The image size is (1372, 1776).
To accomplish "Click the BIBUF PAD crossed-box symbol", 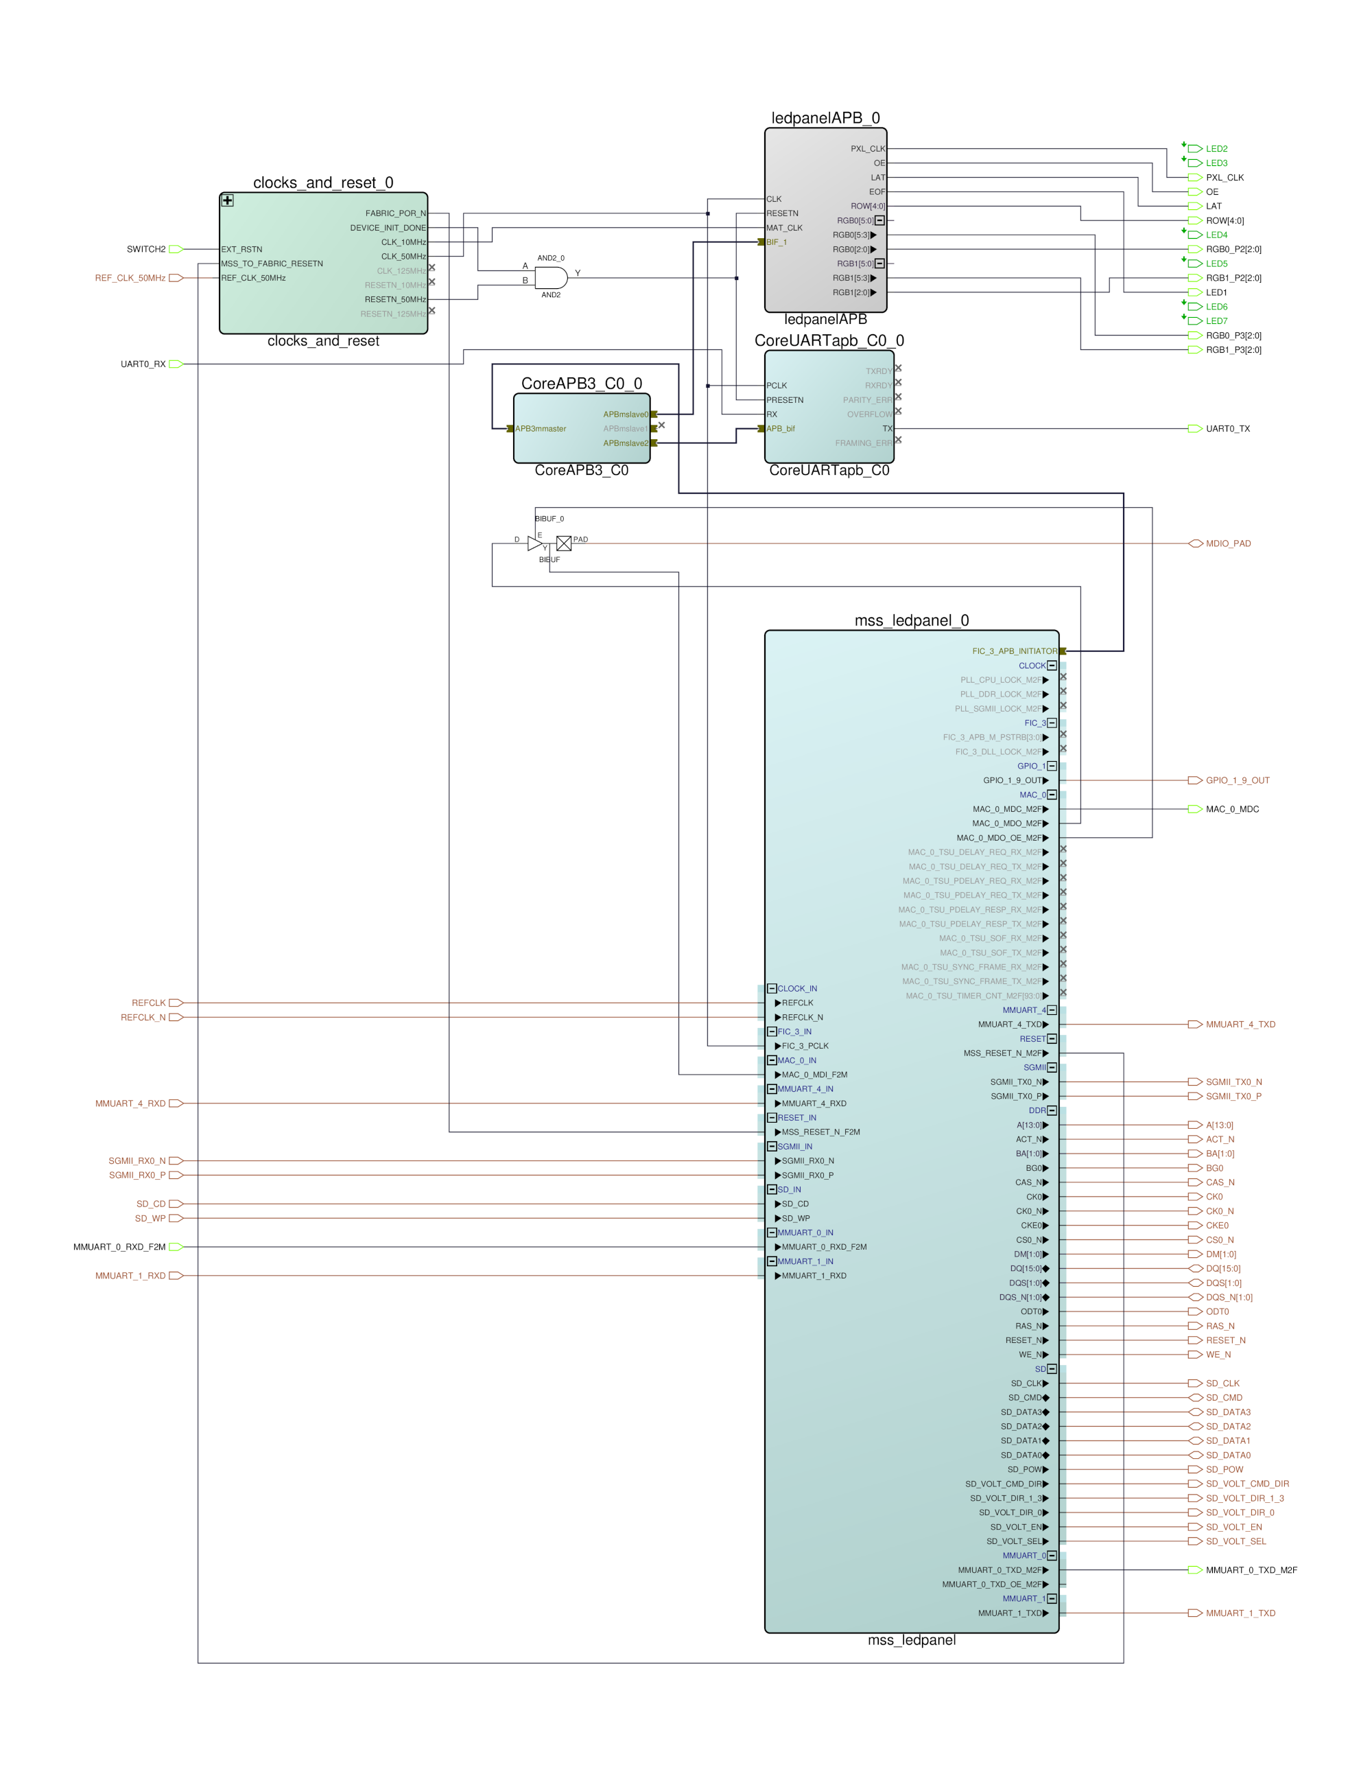I will pos(563,544).
